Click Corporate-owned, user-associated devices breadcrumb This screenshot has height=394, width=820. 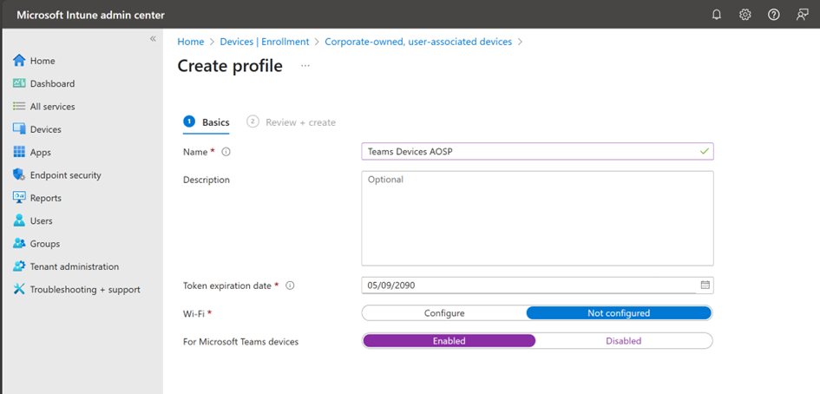pyautogui.click(x=418, y=42)
